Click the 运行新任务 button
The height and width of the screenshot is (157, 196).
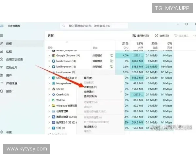click(141, 36)
